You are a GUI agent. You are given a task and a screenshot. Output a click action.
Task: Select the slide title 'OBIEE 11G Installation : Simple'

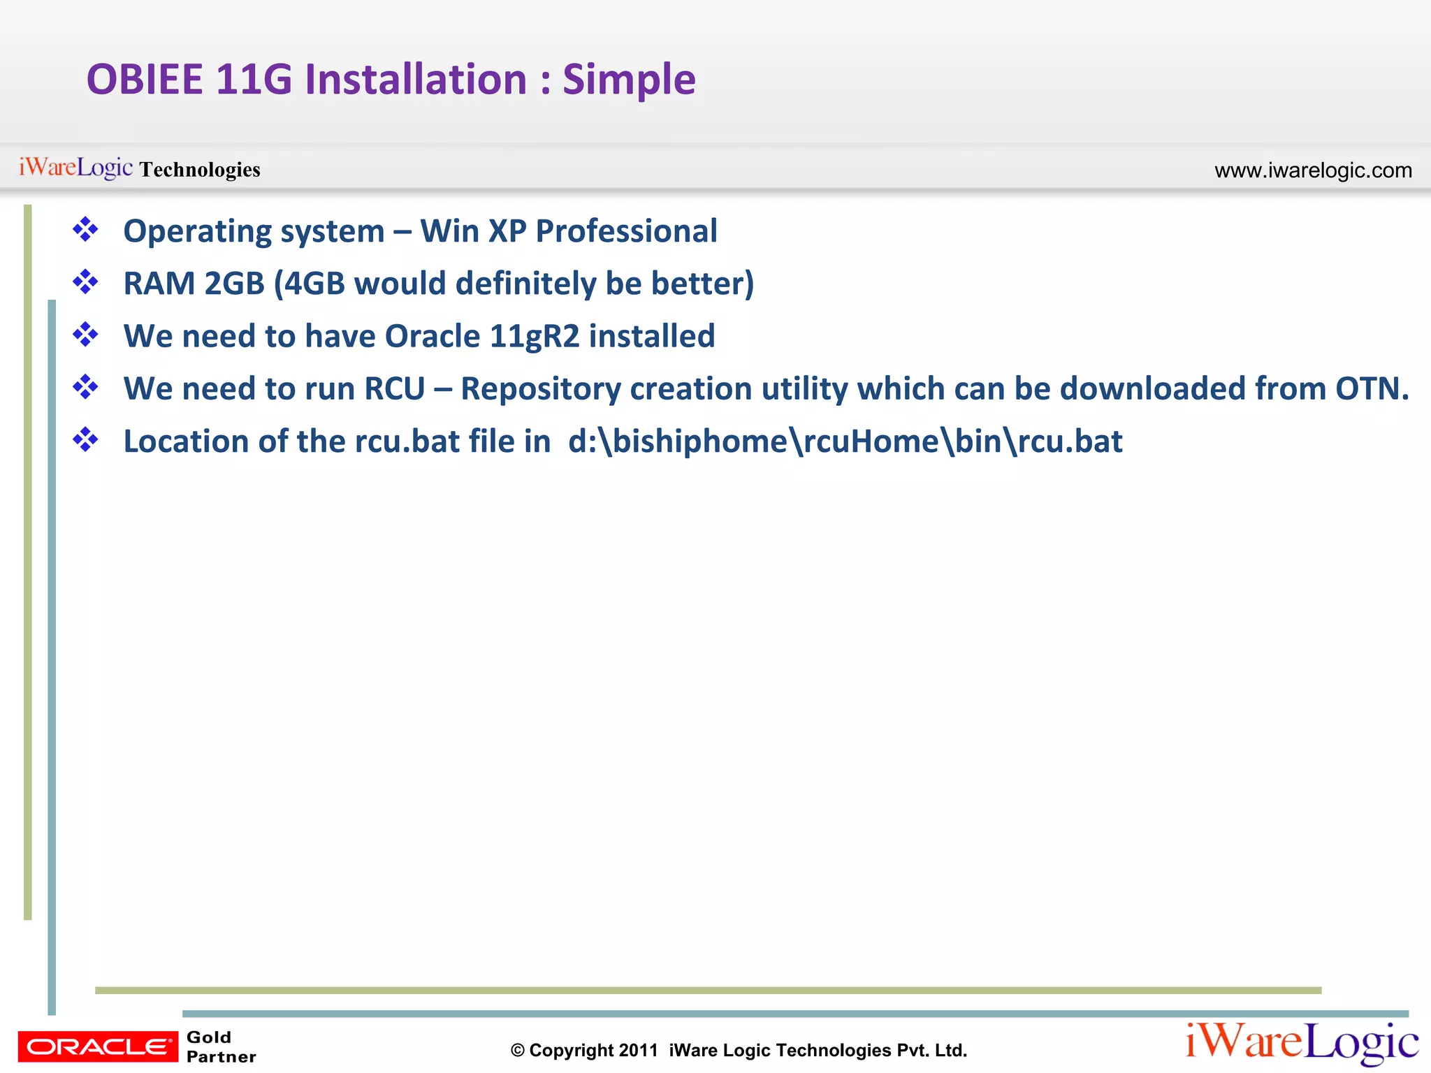point(391,79)
